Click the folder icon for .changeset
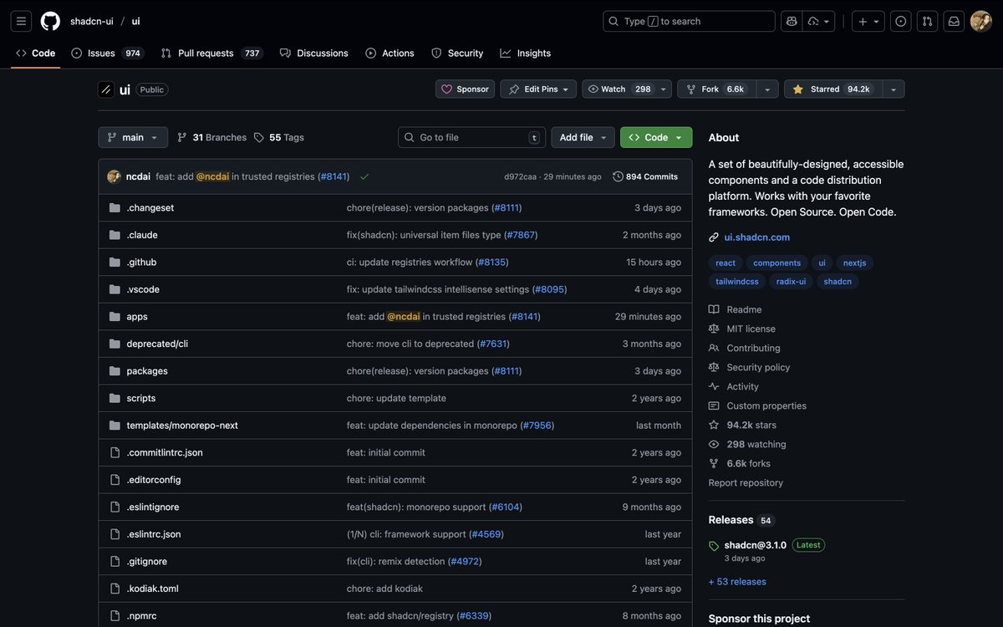Image resolution: width=1003 pixels, height=627 pixels. [115, 207]
